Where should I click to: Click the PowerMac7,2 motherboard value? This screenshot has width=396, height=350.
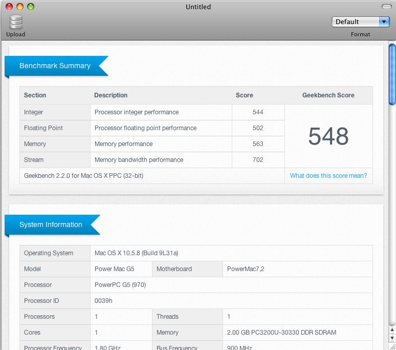point(246,269)
